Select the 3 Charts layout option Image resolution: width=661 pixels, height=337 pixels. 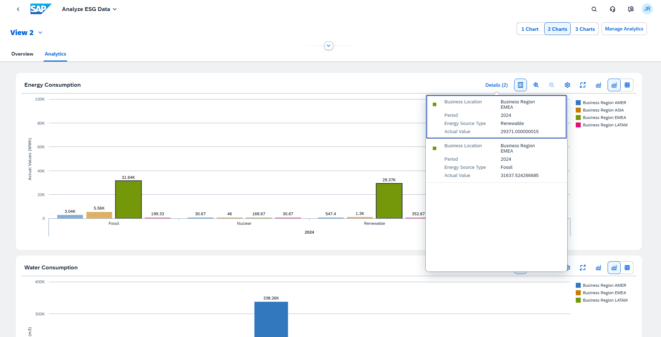(585, 29)
